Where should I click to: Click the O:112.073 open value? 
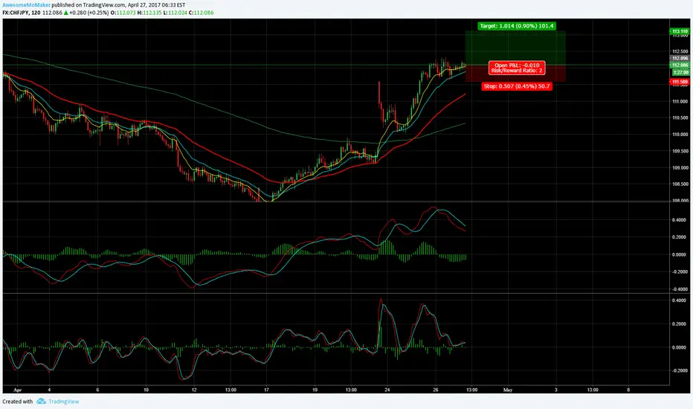[x=123, y=13]
